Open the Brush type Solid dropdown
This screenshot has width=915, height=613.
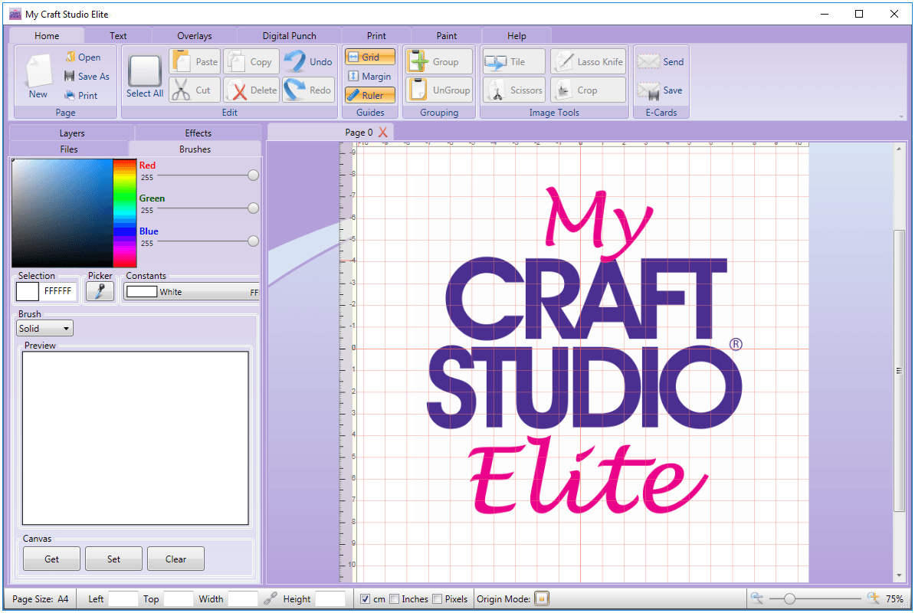(44, 329)
